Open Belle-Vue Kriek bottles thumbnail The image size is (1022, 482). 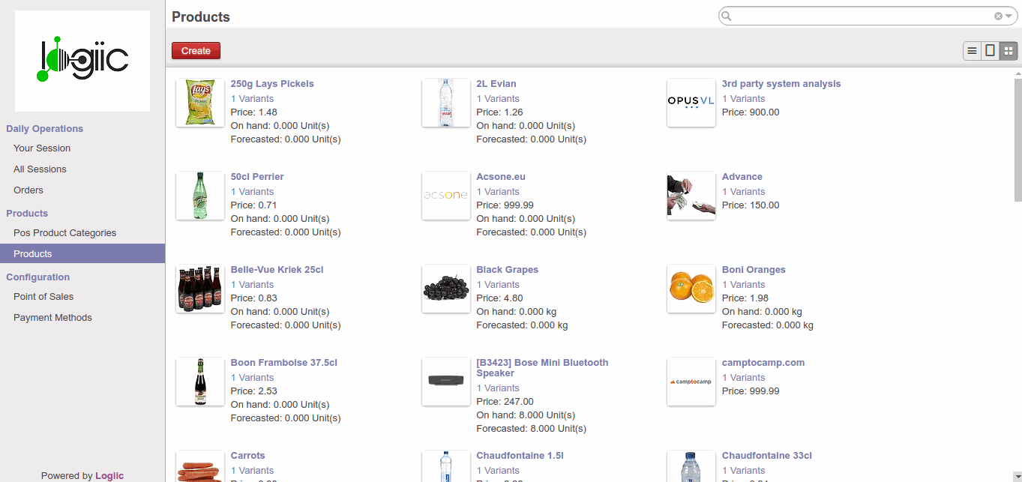pyautogui.click(x=200, y=289)
